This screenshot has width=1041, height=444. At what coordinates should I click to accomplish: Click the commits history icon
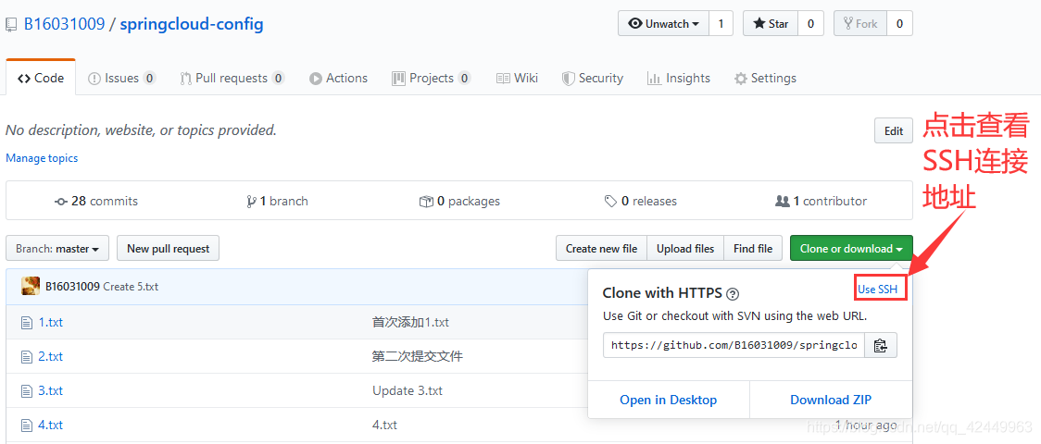(61, 202)
